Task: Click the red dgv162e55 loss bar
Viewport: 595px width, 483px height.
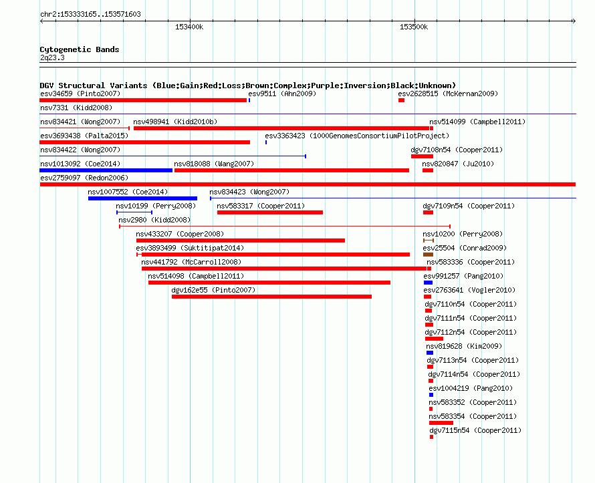Action: pos(271,297)
